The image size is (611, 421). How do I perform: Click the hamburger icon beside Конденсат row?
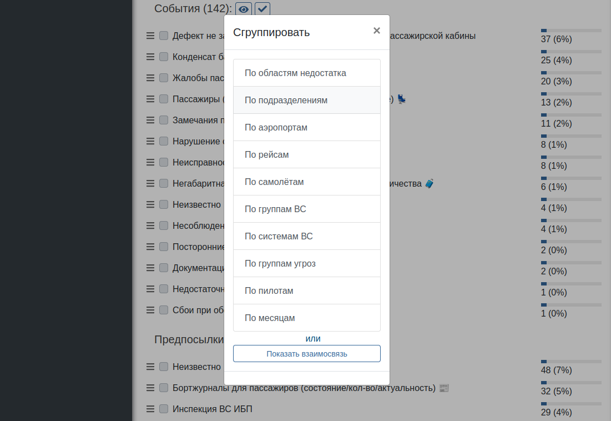coord(150,56)
